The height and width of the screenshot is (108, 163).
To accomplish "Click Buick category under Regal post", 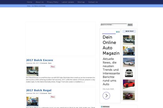I will tap(50, 93).
